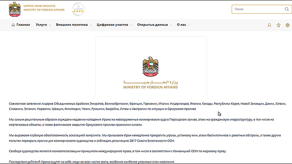Open the О нас menu link
292x164 pixels.
181,25
